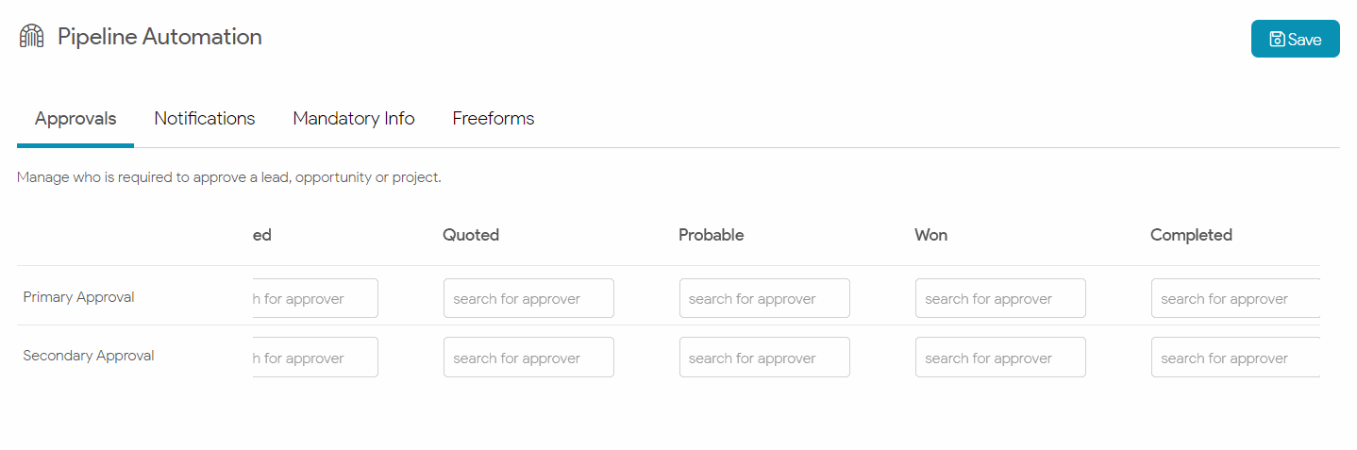Click the floppy disk icon in Save button
The image size is (1357, 450).
tap(1277, 40)
